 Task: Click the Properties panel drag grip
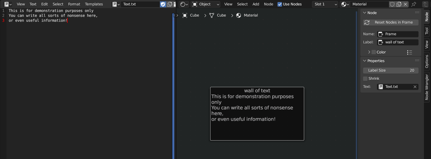[417, 61]
